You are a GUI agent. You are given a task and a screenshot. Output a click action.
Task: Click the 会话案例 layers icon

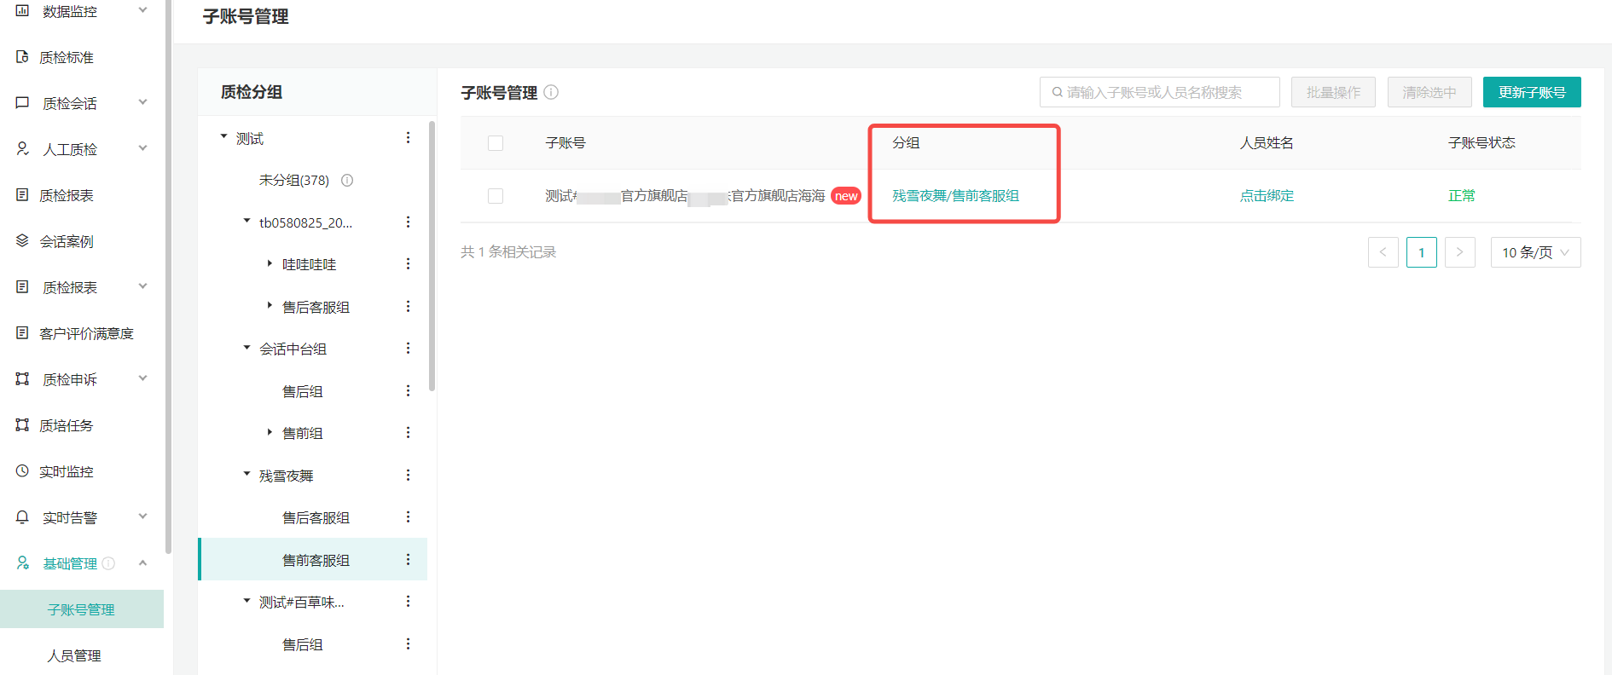(x=22, y=241)
